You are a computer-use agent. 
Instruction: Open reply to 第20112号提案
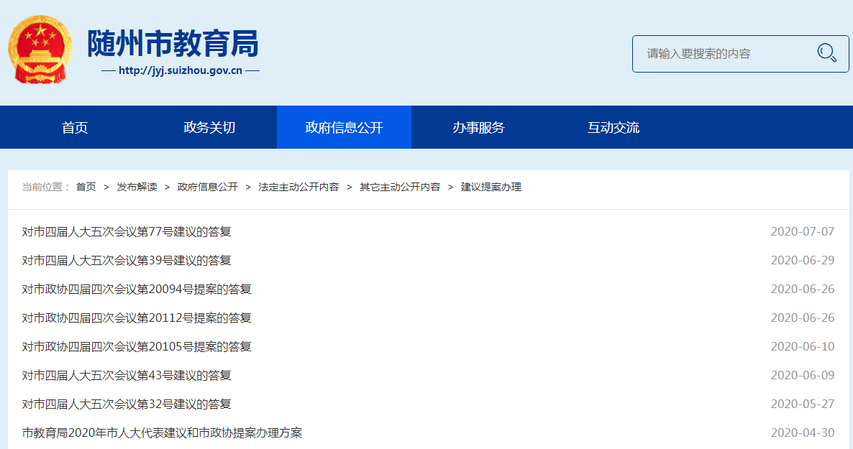point(137,318)
